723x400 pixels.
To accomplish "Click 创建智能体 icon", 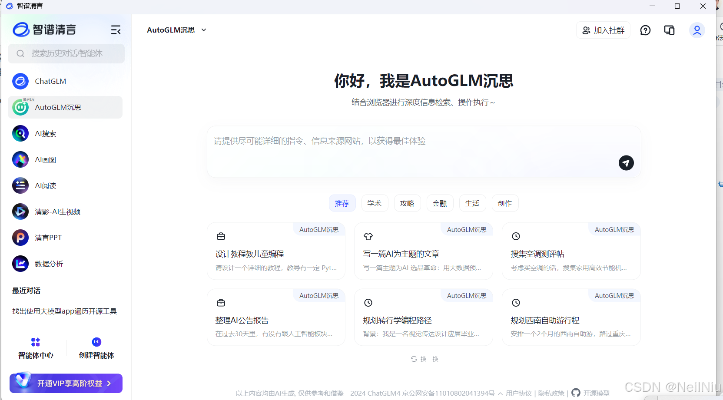I will [x=96, y=342].
